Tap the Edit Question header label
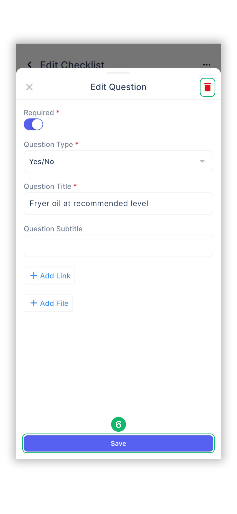Viewport: 237px width, 514px height. coord(118,87)
